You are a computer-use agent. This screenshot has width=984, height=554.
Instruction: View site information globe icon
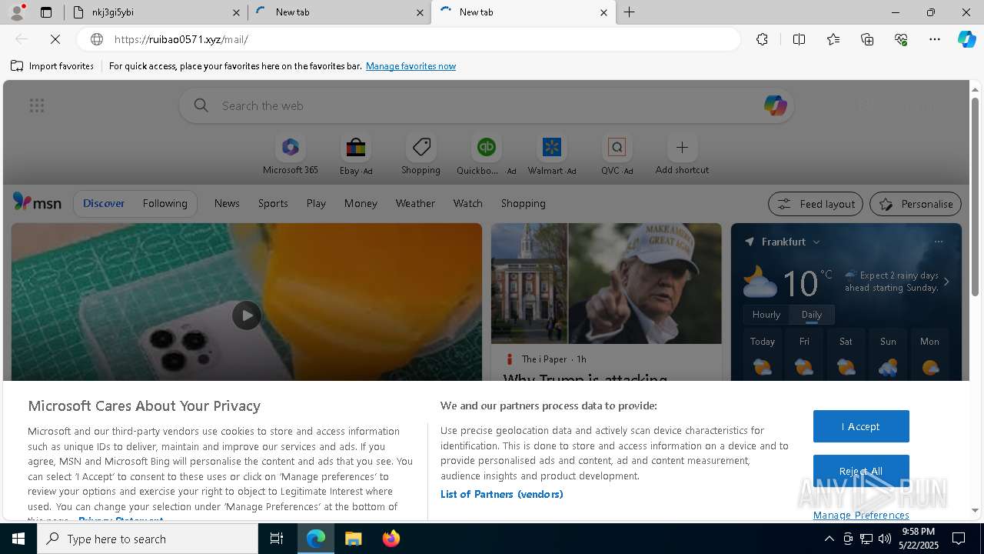97,39
